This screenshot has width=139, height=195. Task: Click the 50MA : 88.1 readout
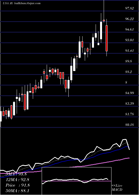pyautogui.click(x=17, y=191)
